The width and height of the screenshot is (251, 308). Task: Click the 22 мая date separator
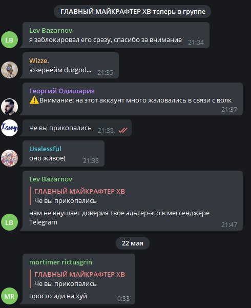point(133,243)
